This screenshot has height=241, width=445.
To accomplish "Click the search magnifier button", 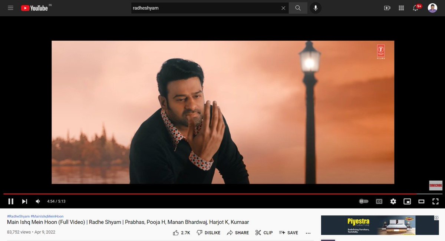I will [x=298, y=8].
